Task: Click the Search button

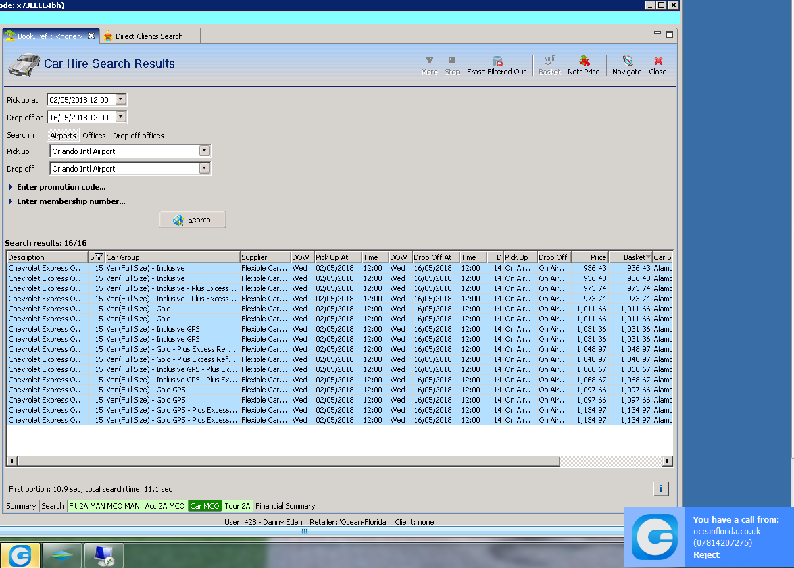Action: tap(193, 220)
